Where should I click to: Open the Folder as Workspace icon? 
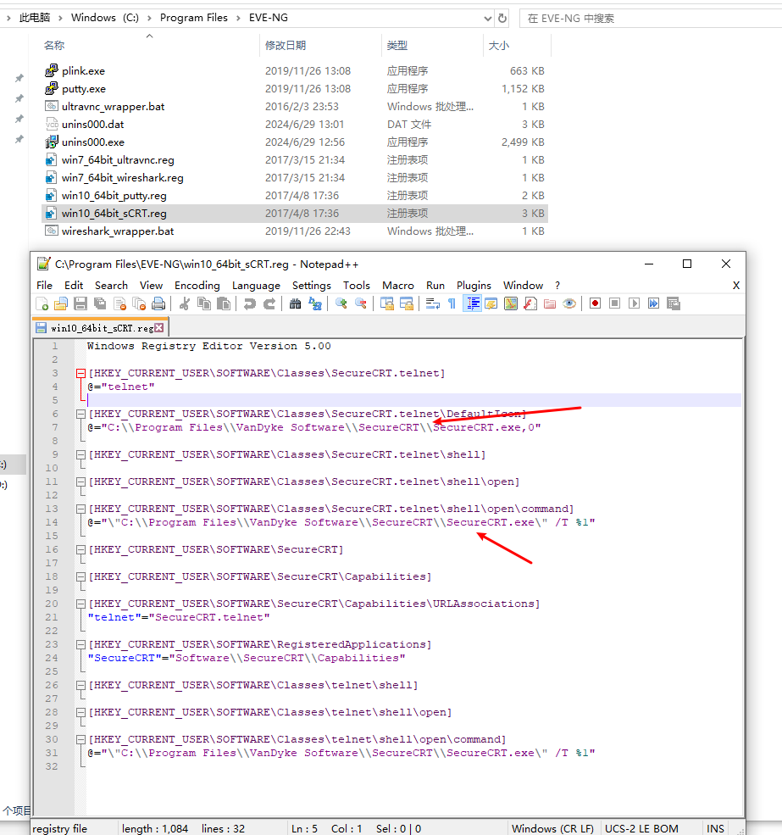pos(550,303)
